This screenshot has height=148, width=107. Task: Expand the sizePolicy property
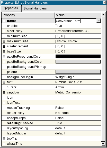pos(4,31)
